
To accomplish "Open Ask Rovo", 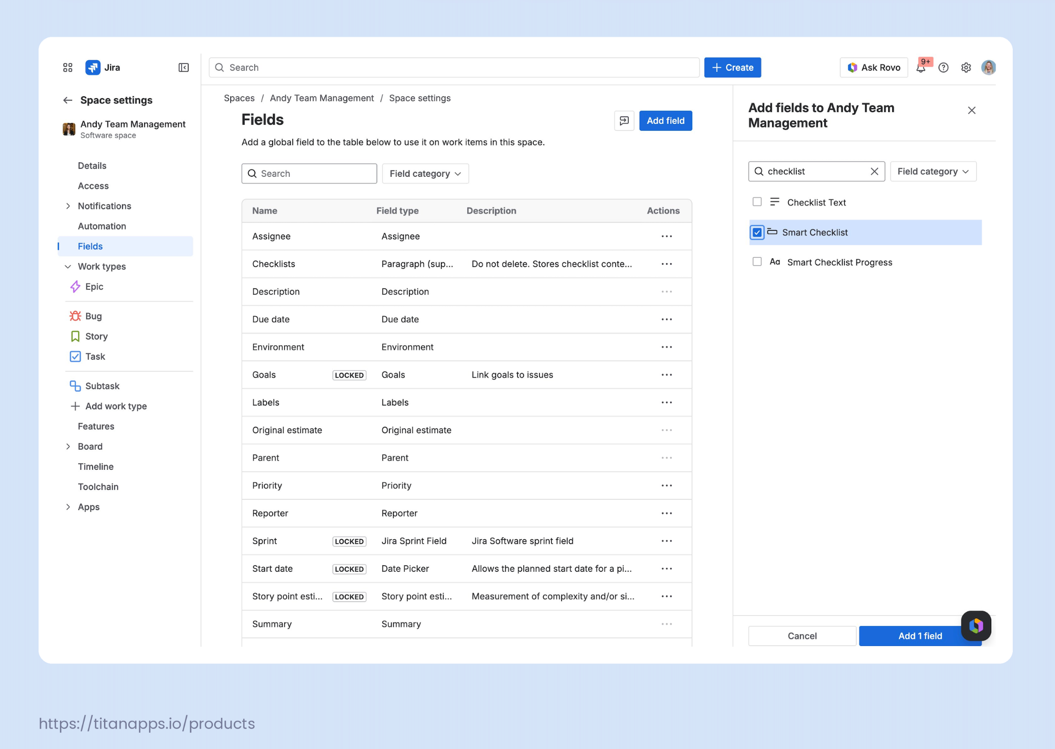I will tap(874, 67).
